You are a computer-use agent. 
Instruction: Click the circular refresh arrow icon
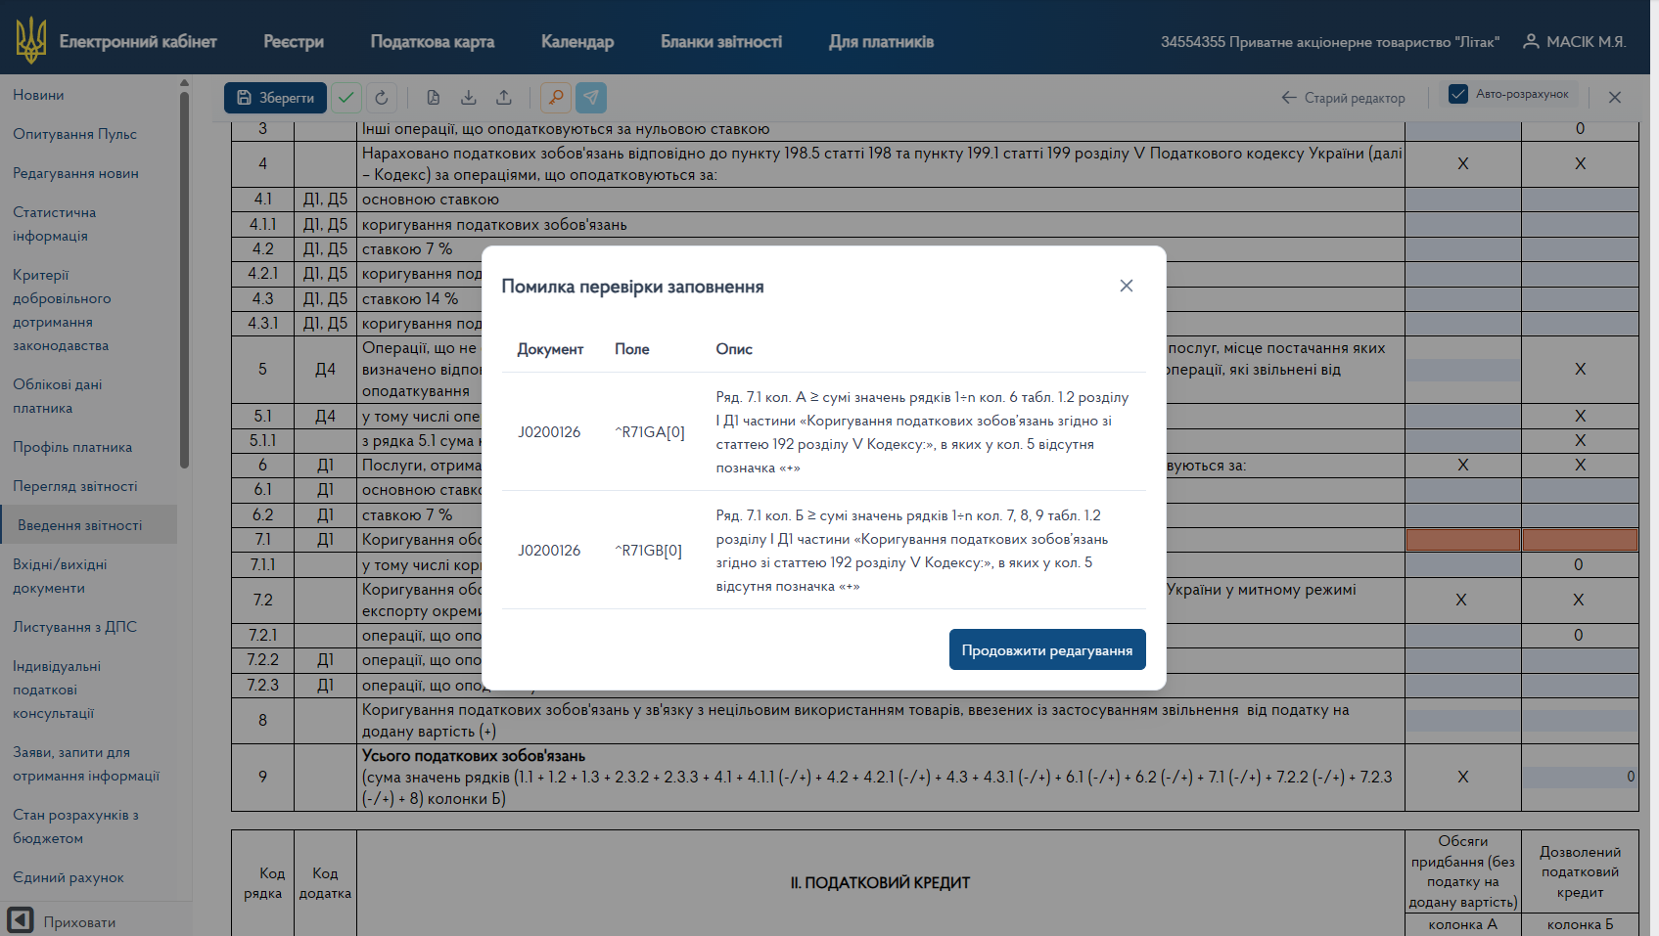[382, 98]
